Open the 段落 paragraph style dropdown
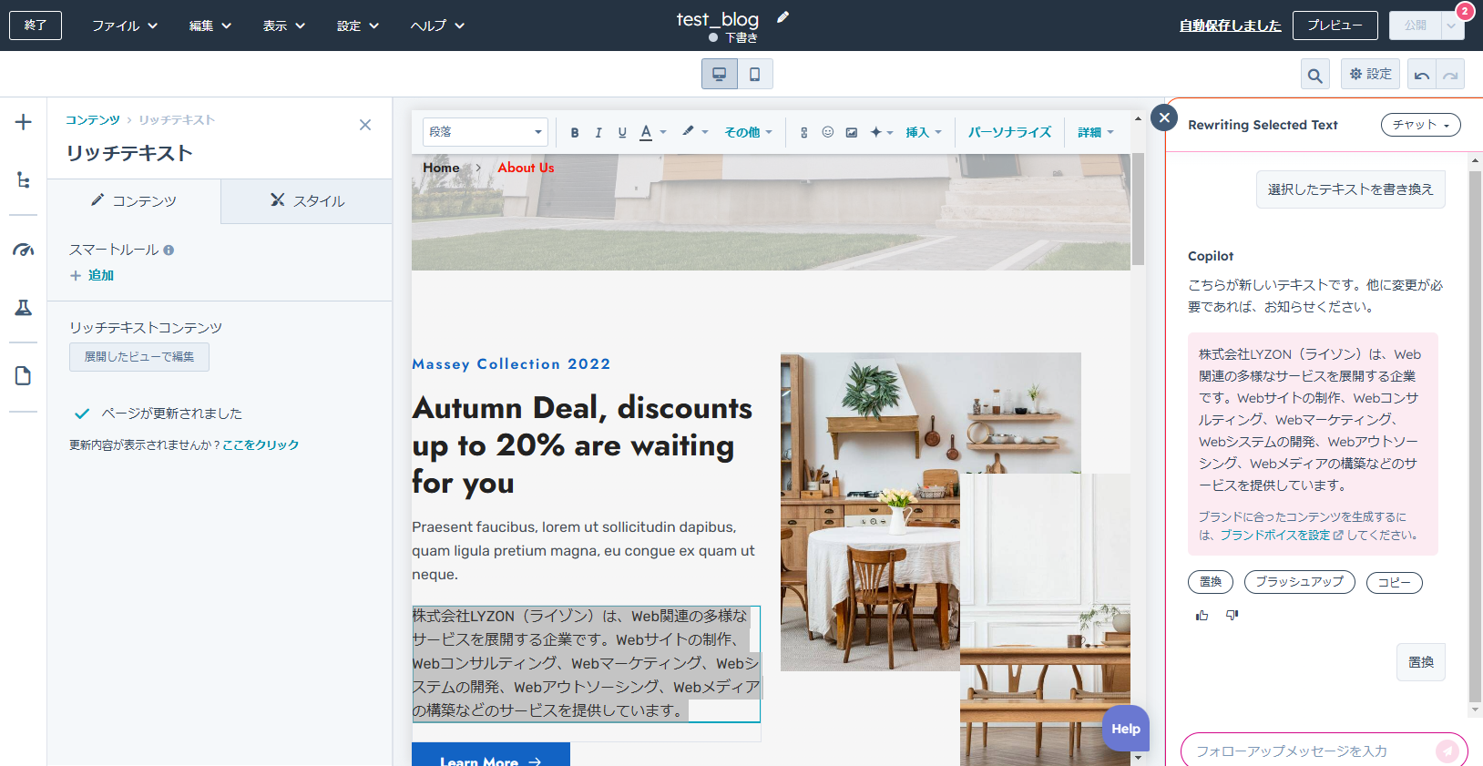 486,132
